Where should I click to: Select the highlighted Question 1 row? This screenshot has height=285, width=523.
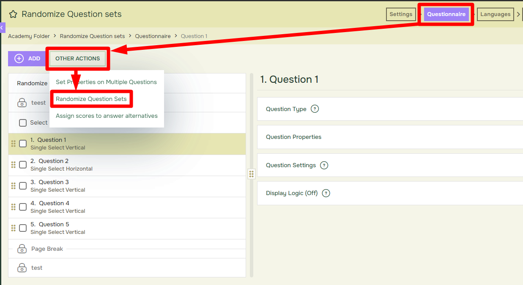coord(127,144)
